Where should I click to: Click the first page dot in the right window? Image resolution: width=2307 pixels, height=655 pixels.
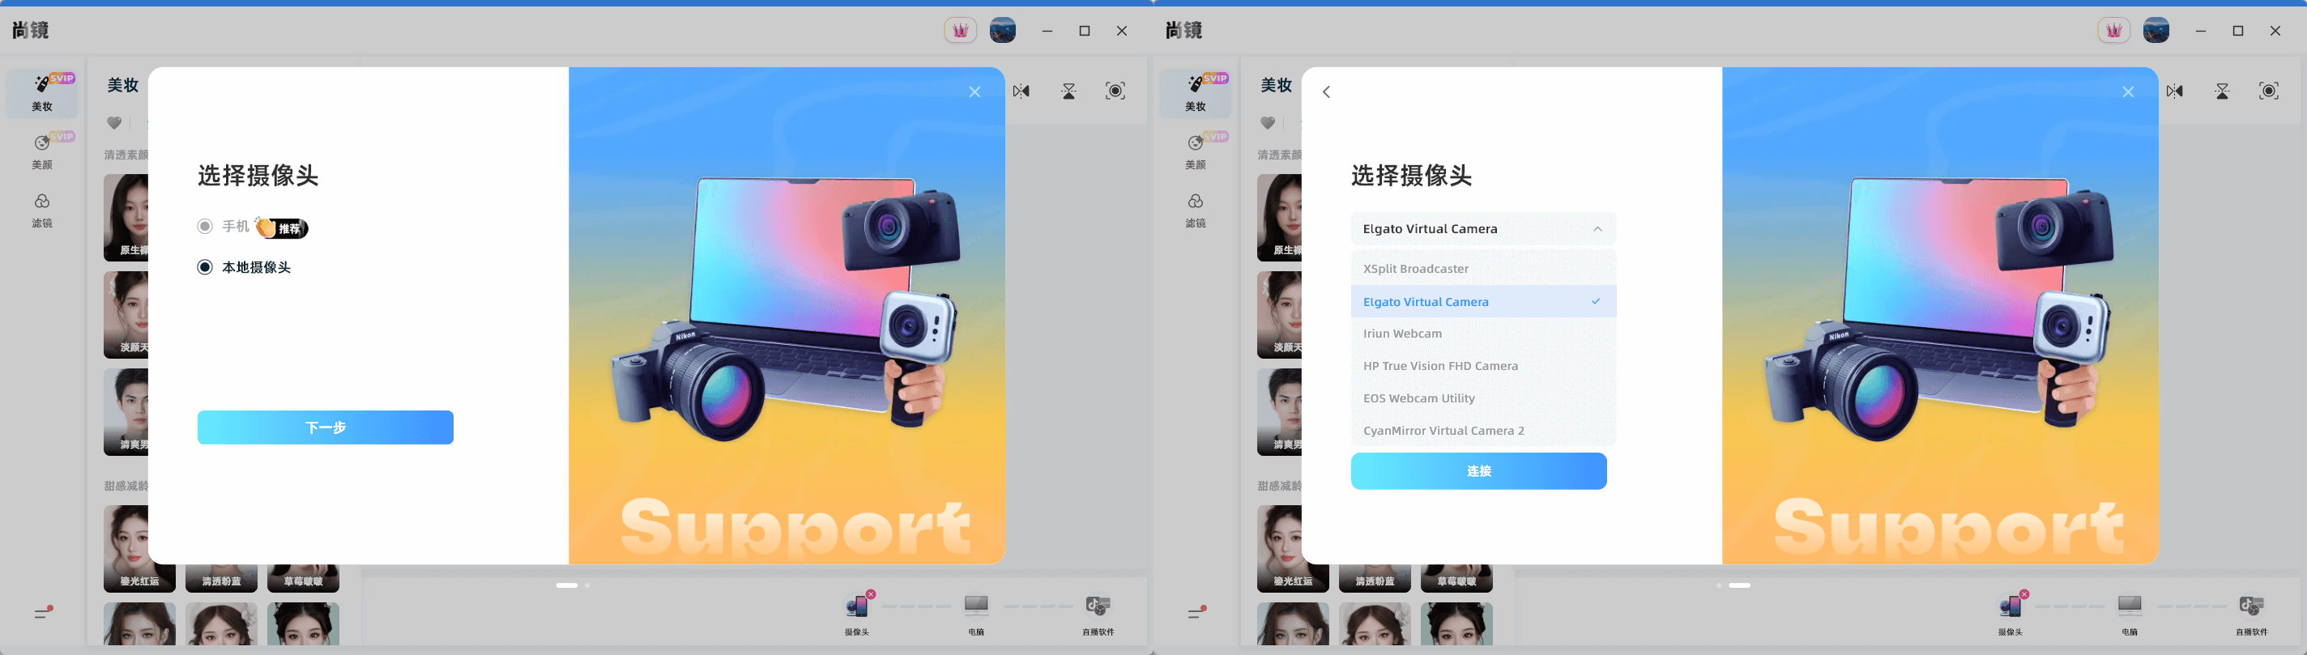(x=1719, y=585)
